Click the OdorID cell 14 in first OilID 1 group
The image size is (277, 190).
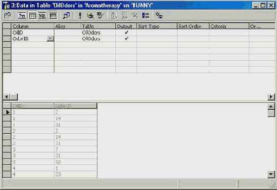(x=76, y=118)
